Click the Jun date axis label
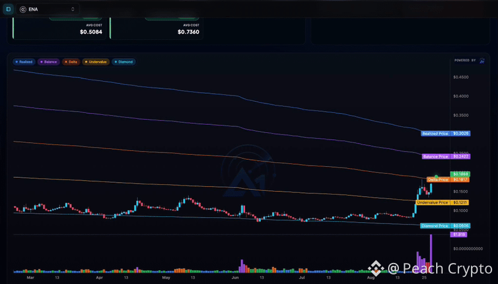498x284 pixels. pos(235,277)
